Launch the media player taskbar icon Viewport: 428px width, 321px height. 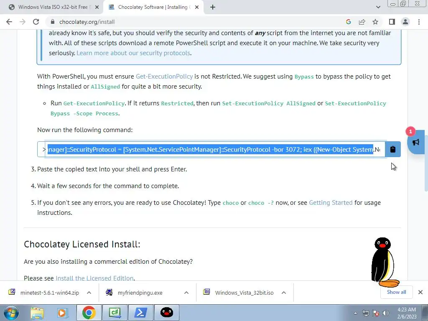tap(63, 313)
